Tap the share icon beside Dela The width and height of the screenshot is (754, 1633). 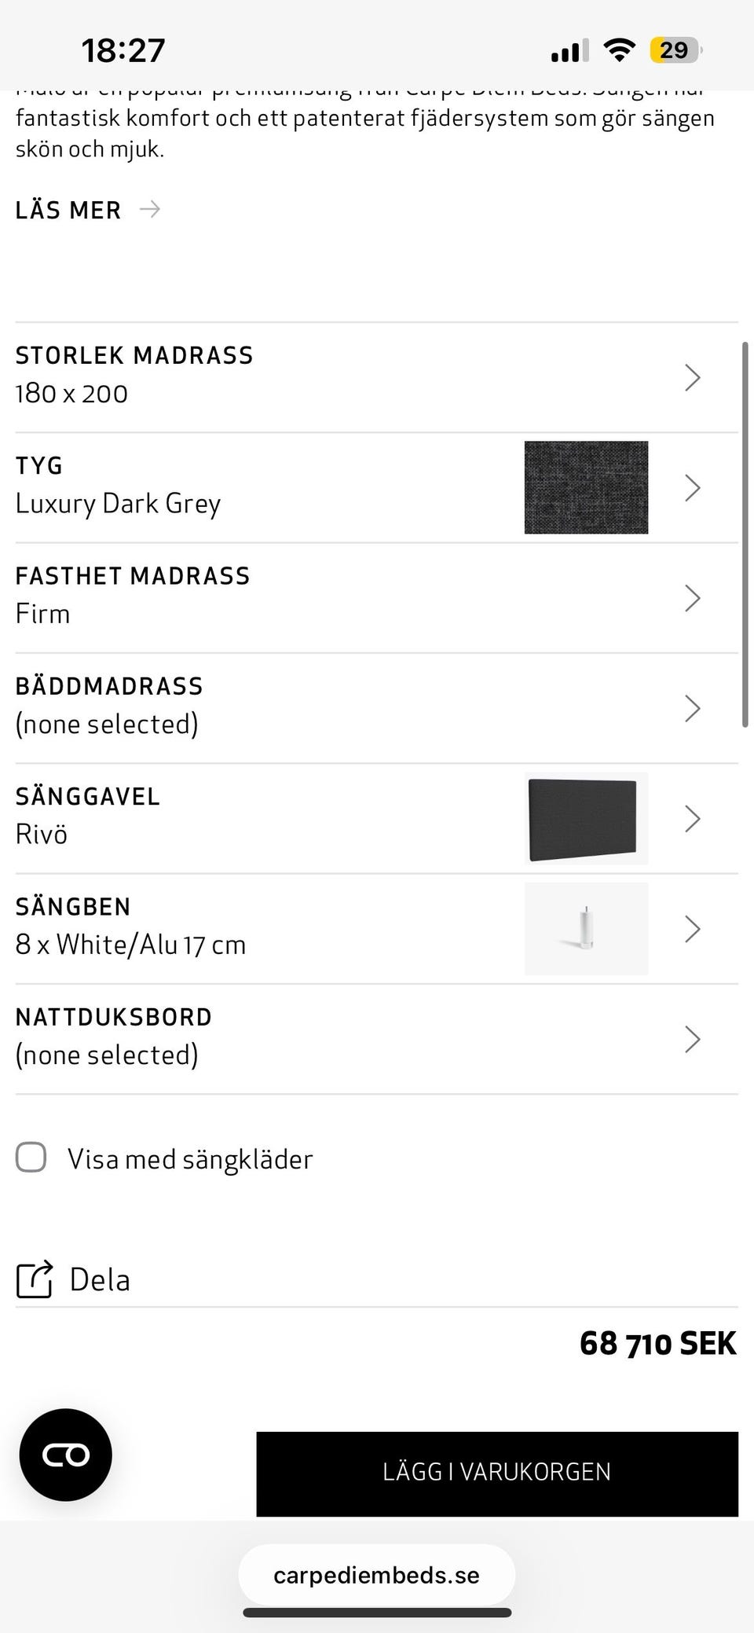coord(35,1279)
